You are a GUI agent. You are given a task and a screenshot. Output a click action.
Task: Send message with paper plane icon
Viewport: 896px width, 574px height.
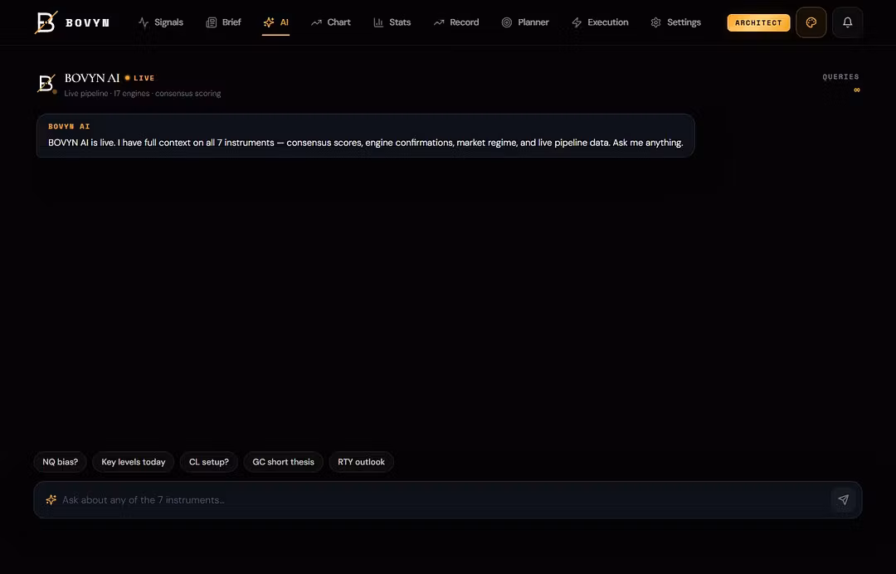844,499
